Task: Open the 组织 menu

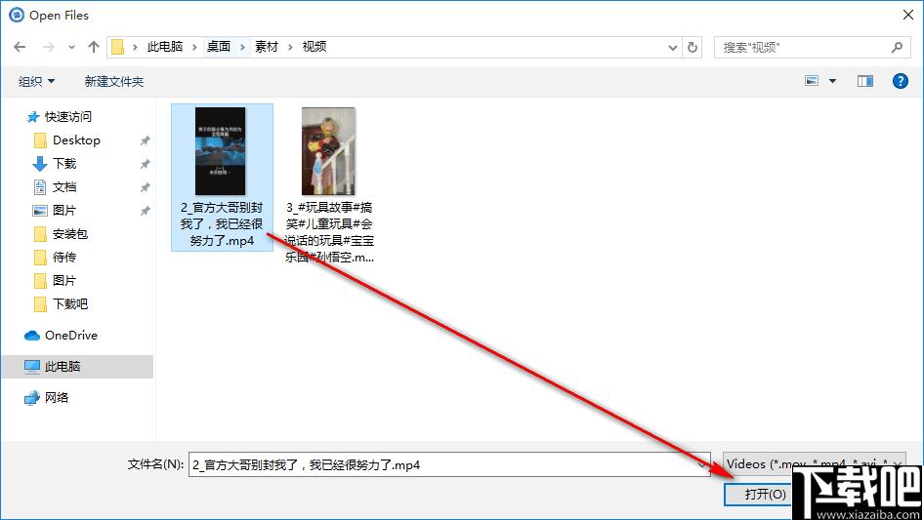Action: 36,81
